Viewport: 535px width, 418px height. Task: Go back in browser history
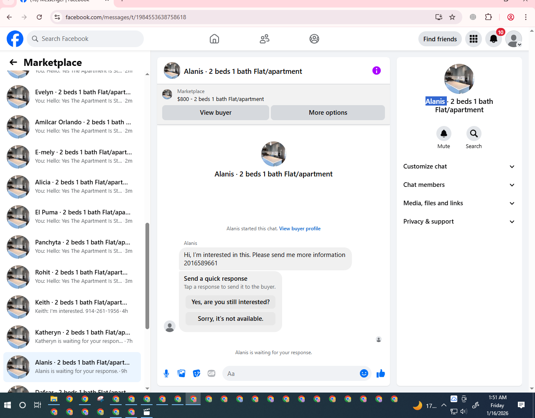[x=9, y=17]
